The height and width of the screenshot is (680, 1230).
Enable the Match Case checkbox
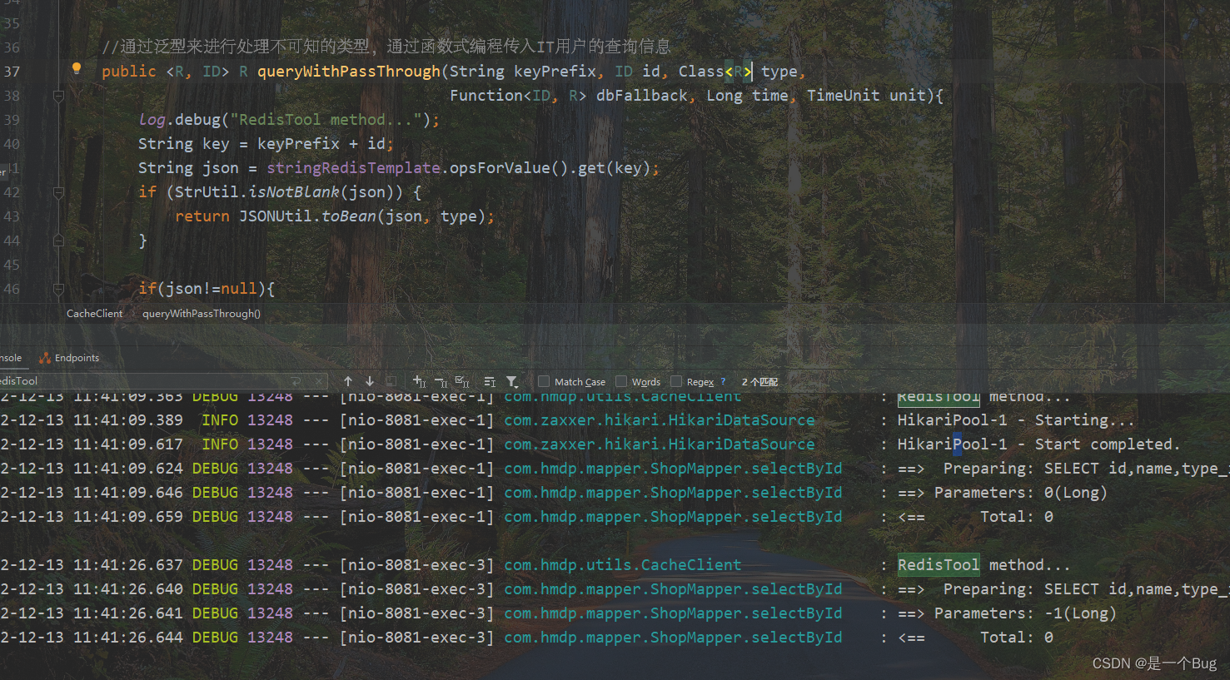click(x=544, y=381)
